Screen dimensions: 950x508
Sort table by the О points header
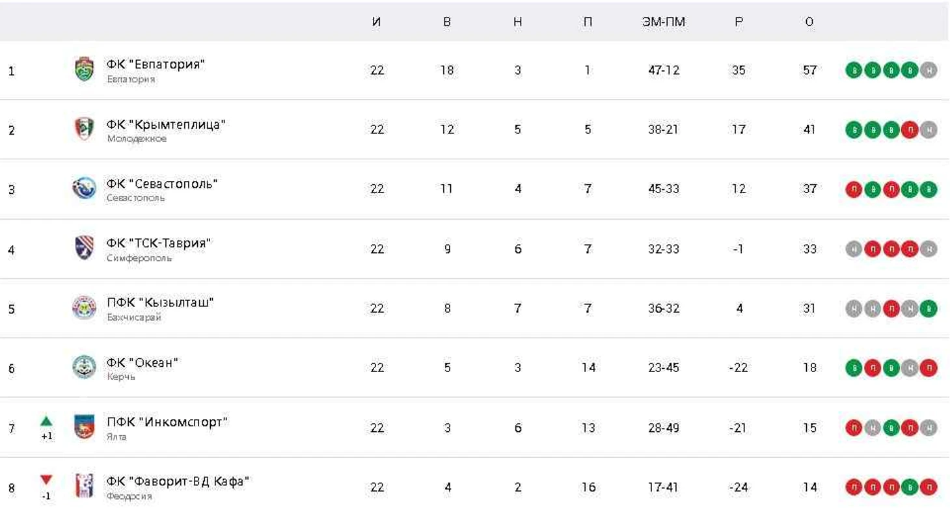(809, 22)
